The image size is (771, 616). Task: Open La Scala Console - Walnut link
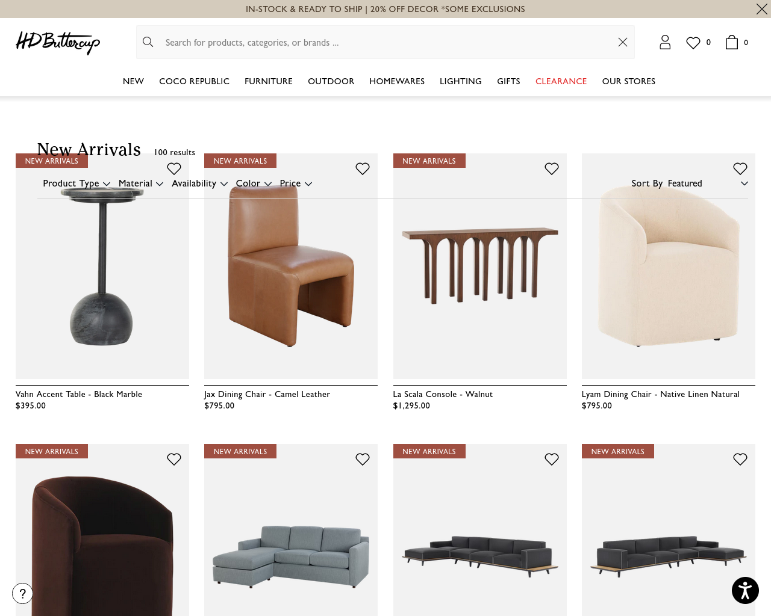point(443,394)
